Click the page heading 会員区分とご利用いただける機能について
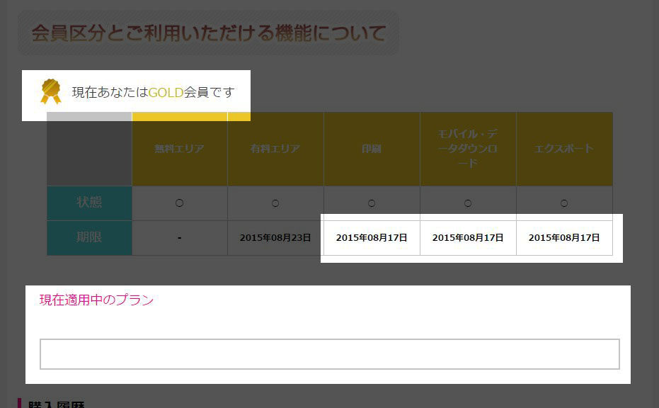 pyautogui.click(x=208, y=33)
